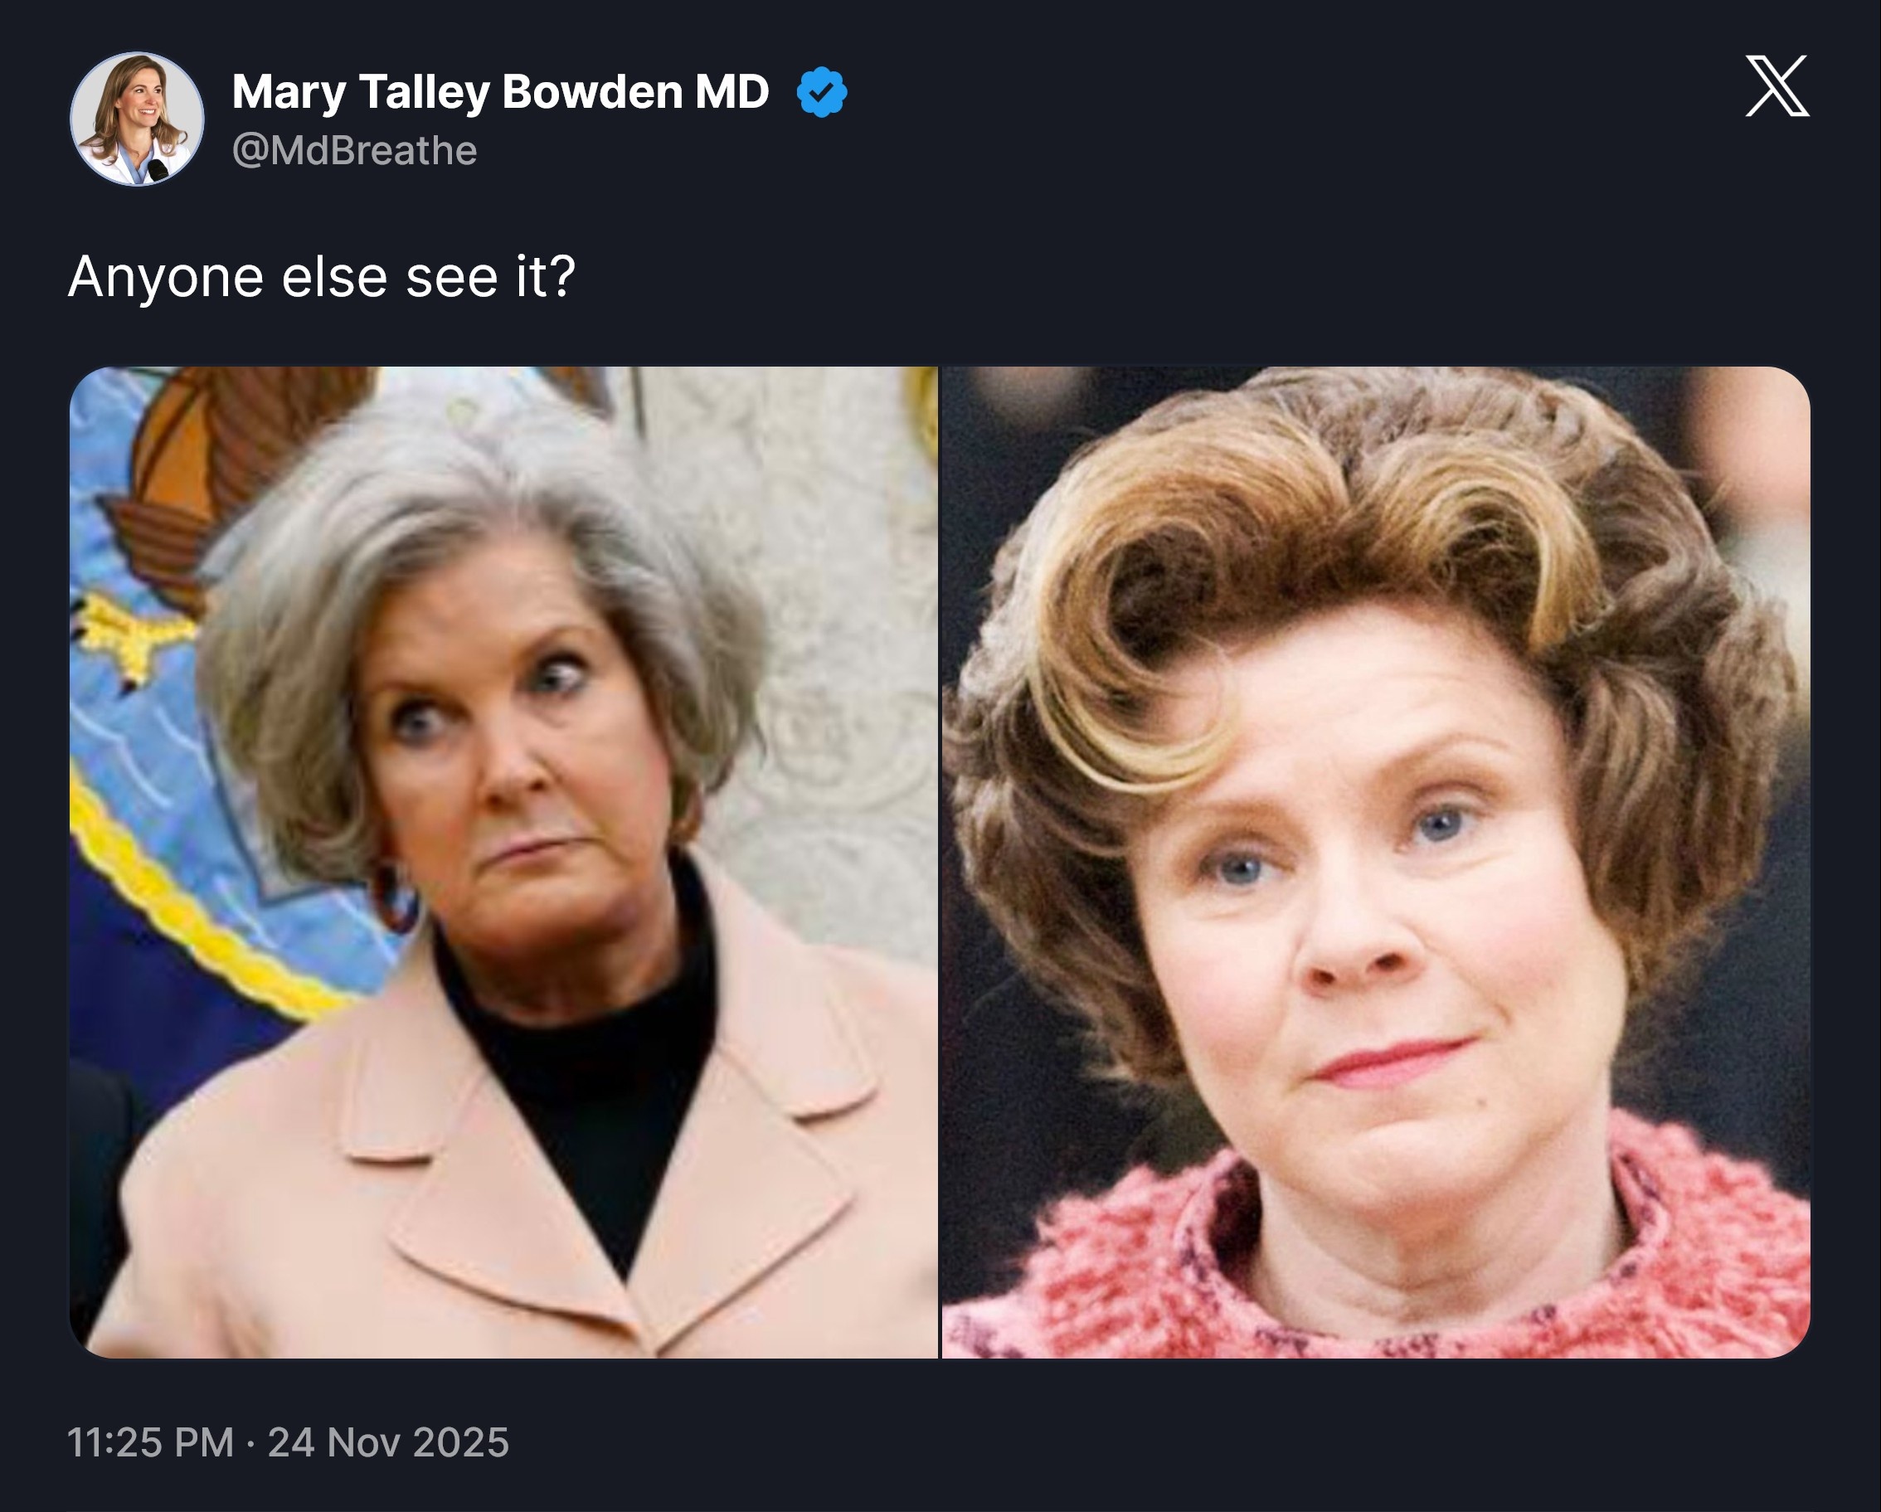Select the "Anyone else see it?" tweet text
The height and width of the screenshot is (1512, 1881).
pos(322,276)
